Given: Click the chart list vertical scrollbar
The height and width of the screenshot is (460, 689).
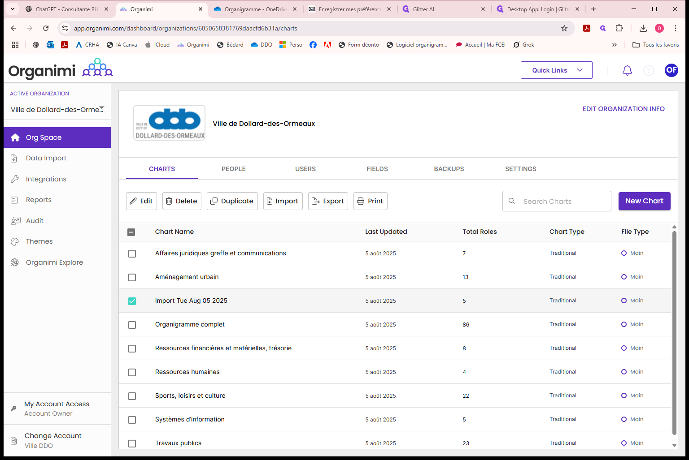Looking at the screenshot, I should click(x=674, y=332).
